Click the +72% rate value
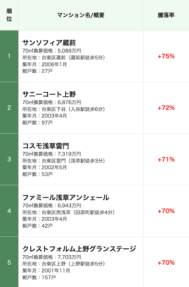189x287 pixels. pyautogui.click(x=166, y=108)
